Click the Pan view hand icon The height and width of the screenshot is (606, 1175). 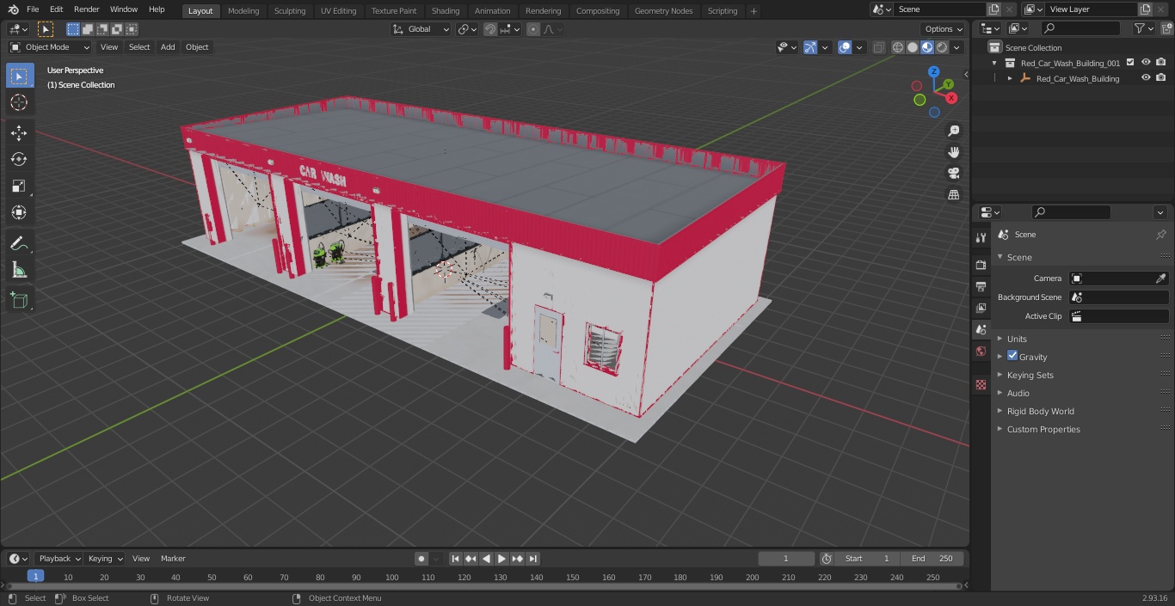[x=953, y=152]
